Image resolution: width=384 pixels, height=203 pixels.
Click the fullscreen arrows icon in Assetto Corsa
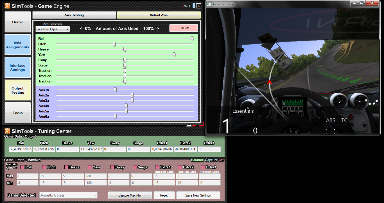371,102
